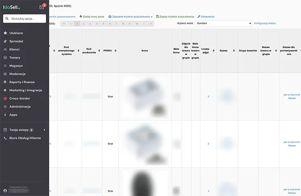301x196 pixels.
Task: Open Zapisane kryteria wyszukiwania dropdown
Action: [x=131, y=17]
